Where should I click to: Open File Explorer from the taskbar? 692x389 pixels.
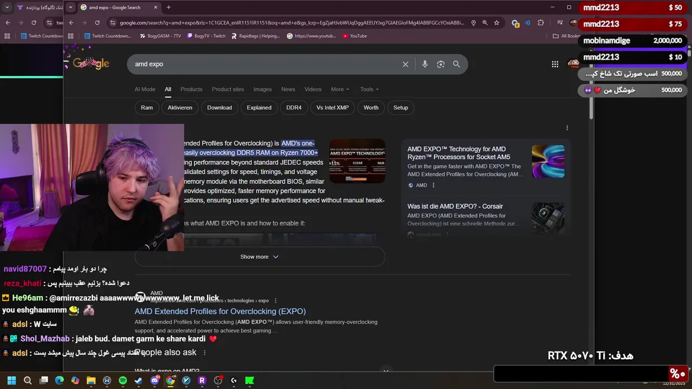(91, 380)
